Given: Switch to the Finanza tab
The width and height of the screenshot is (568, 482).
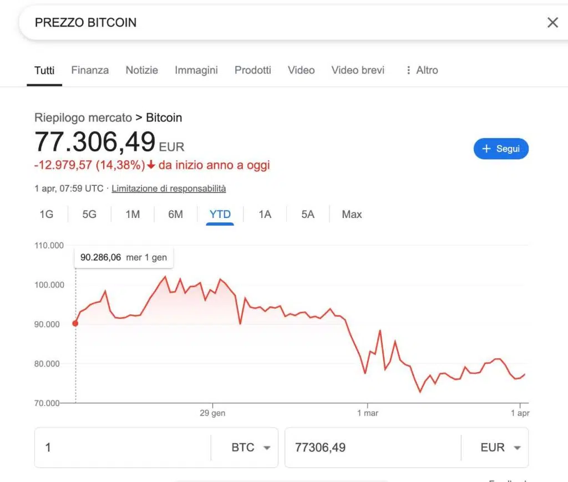Looking at the screenshot, I should pyautogui.click(x=90, y=70).
